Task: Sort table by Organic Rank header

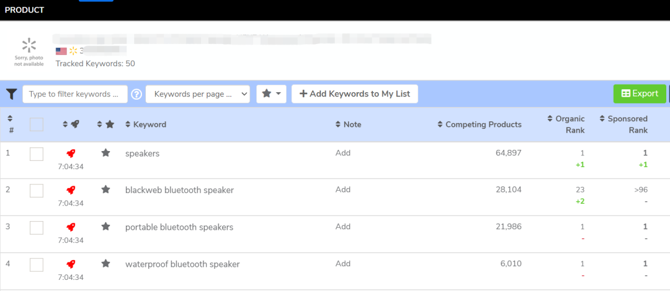Action: click(566, 124)
